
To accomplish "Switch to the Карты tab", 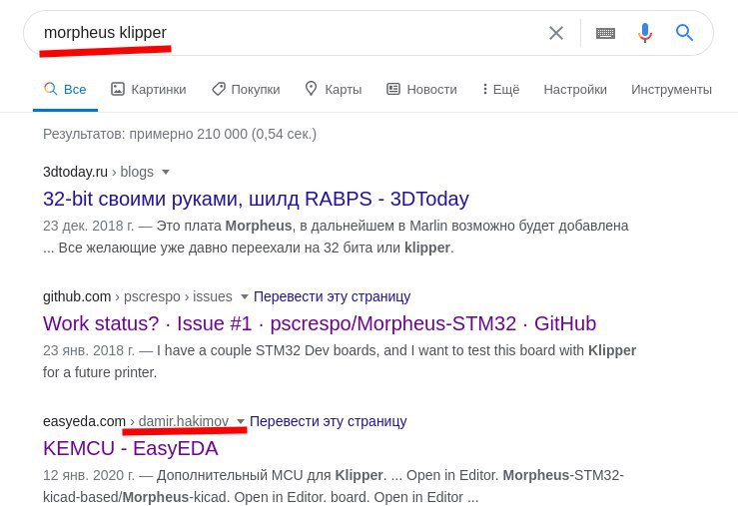I will click(334, 90).
